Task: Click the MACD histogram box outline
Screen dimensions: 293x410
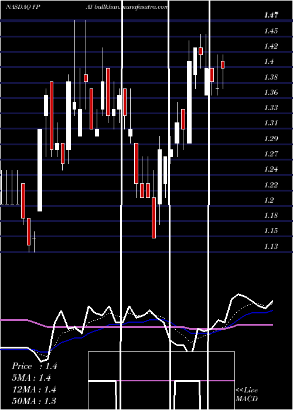Action: pyautogui.click(x=161, y=381)
